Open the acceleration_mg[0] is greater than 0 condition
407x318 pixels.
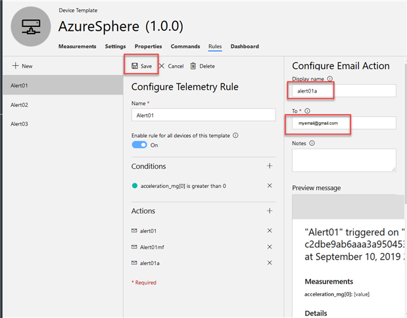click(183, 186)
